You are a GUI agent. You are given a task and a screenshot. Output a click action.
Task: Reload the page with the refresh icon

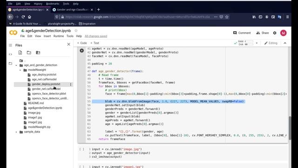(23, 17)
